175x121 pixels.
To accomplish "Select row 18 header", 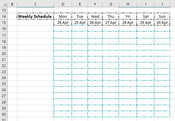I will pyautogui.click(x=4, y=41).
